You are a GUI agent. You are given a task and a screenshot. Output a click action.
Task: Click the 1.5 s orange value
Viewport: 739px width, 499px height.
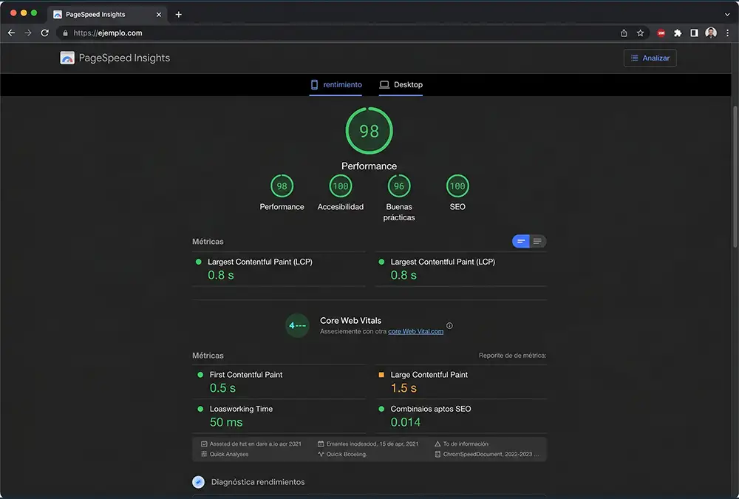403,388
